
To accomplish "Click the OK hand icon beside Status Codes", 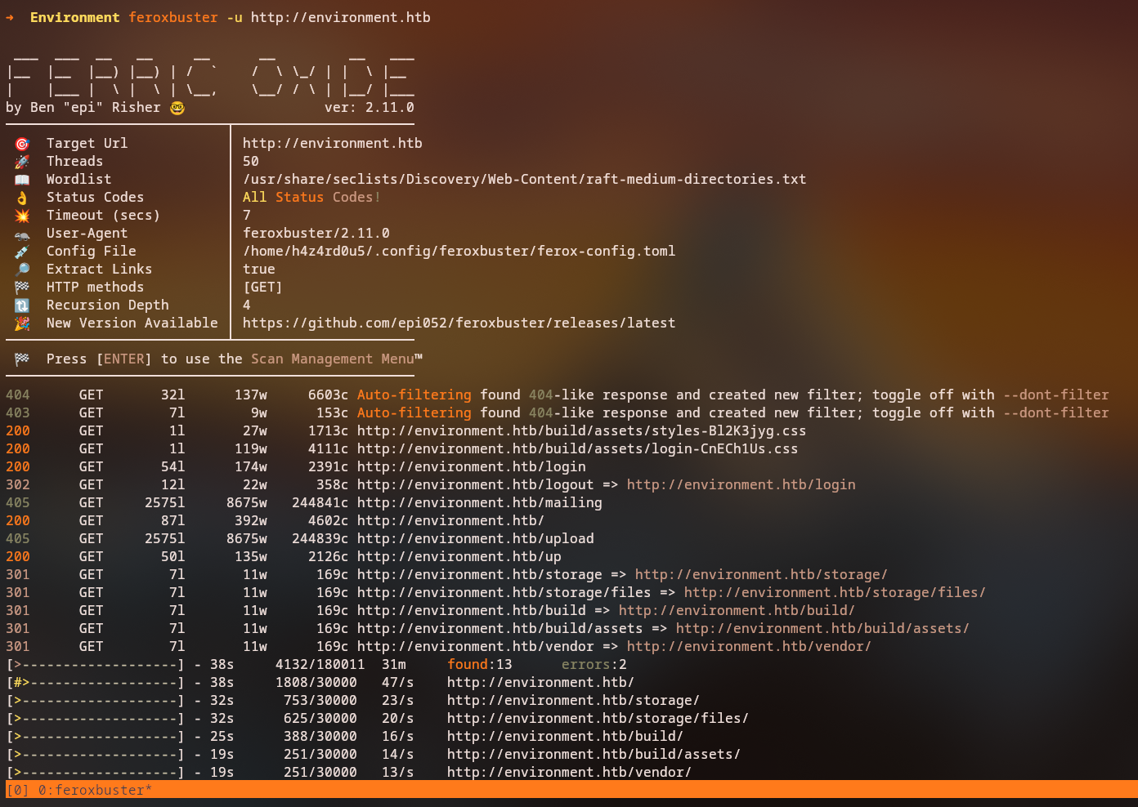I will 22,198.
